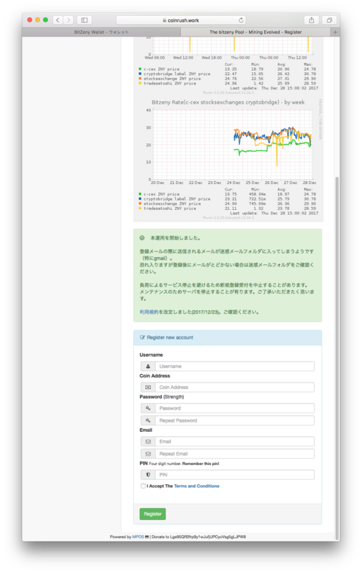Click the key icon beside Password
The width and height of the screenshot is (362, 573).
pyautogui.click(x=148, y=408)
